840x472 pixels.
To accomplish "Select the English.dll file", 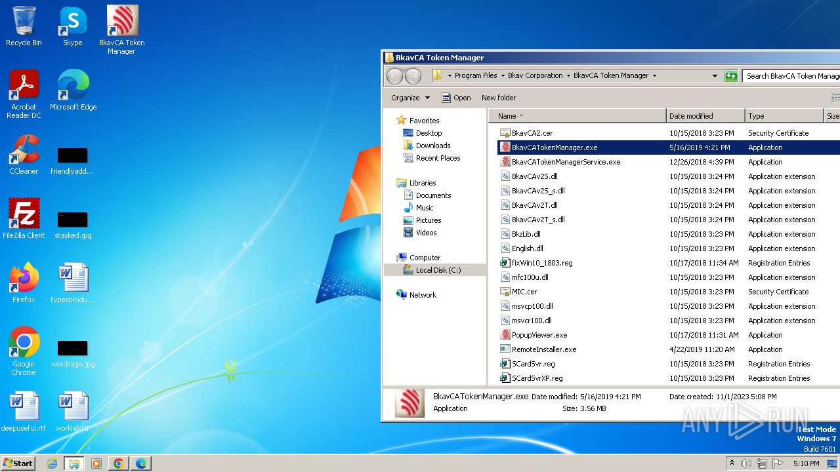I will [x=528, y=248].
